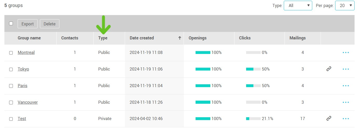Open the three-dot menu for Tokyo
The height and width of the screenshot is (132, 360).
click(346, 69)
